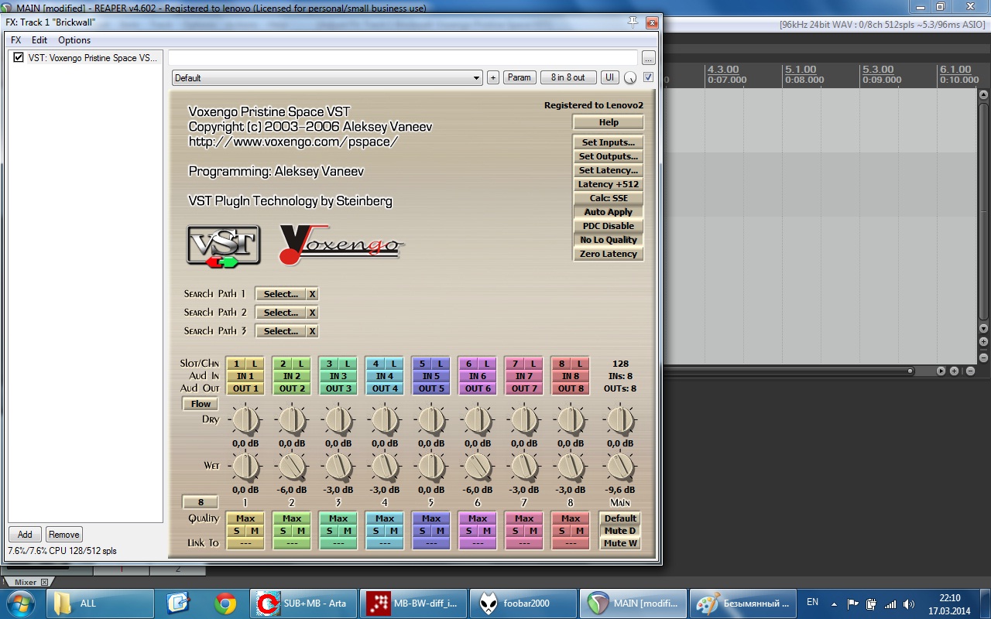Click the horizontal scroll right arrow in REAPER
Viewport: 991px width, 619px height.
click(941, 371)
